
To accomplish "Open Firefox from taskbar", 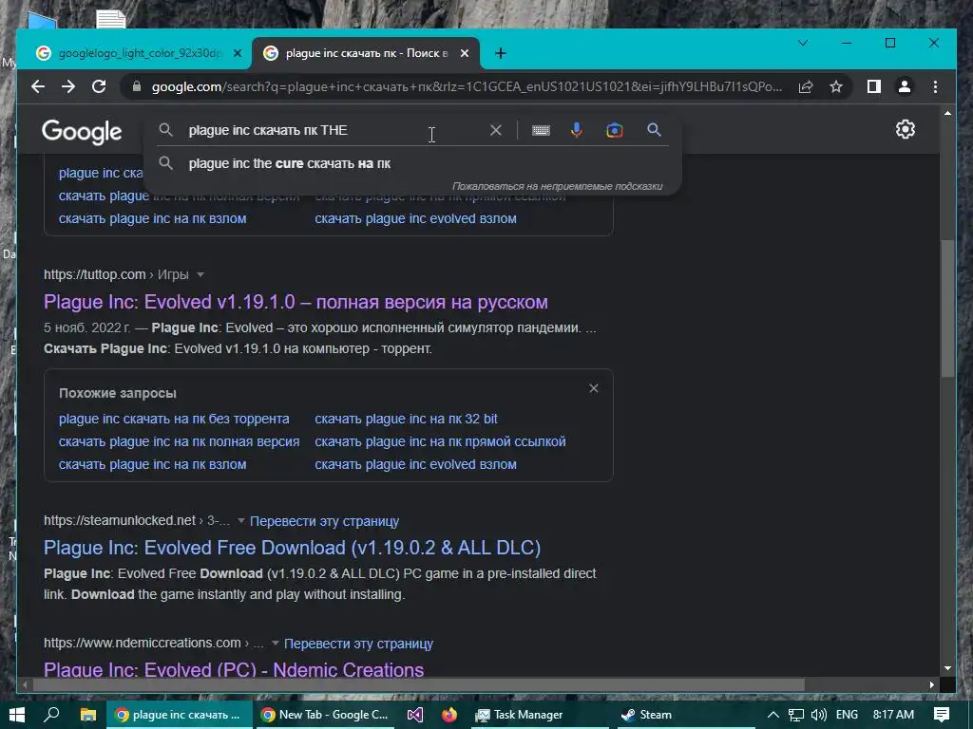I will tap(449, 715).
